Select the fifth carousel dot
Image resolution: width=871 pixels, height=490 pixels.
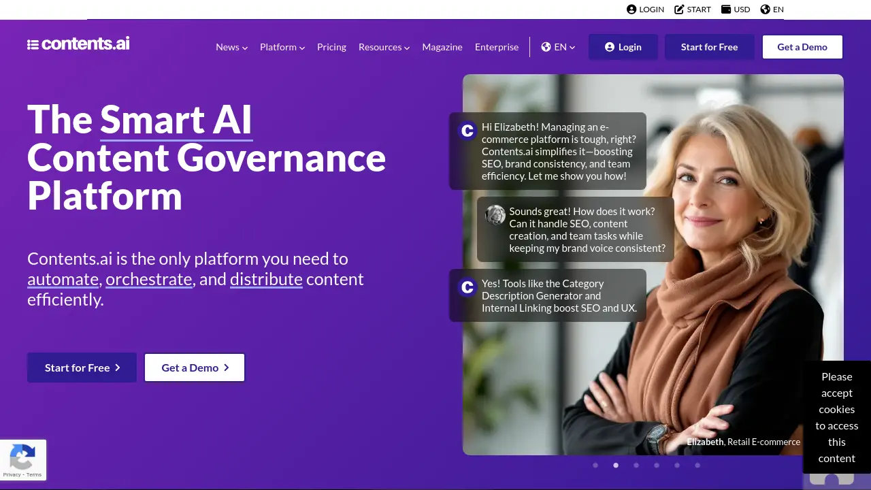677,465
